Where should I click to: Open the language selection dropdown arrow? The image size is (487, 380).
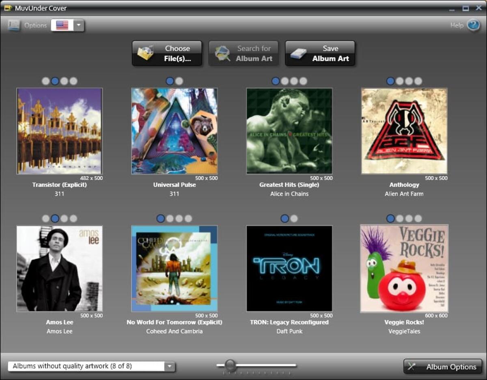coord(78,25)
